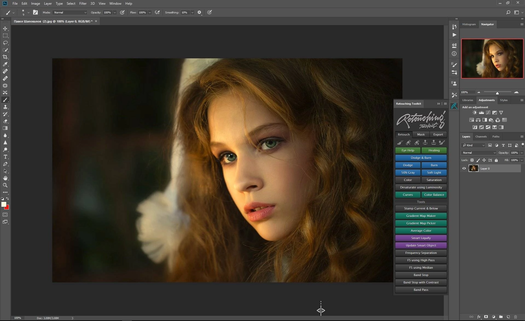This screenshot has width=525, height=321.
Task: Switch to the Histogram tab
Action: pyautogui.click(x=469, y=24)
